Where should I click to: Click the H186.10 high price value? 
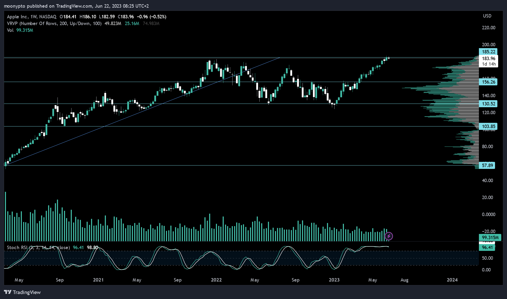88,17
